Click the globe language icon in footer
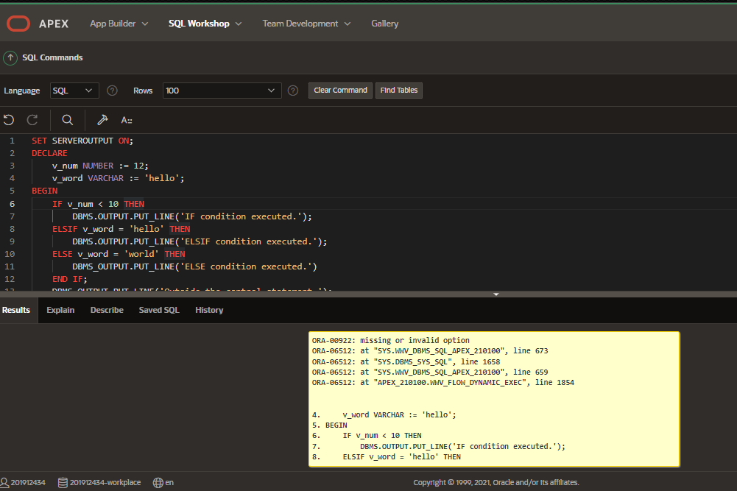The height and width of the screenshot is (491, 737). (158, 483)
